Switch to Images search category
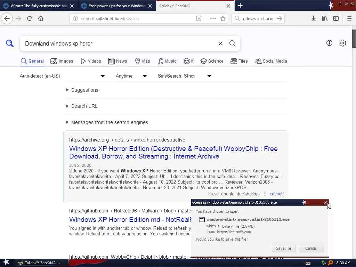The height and width of the screenshot is (267, 356). pos(62,61)
